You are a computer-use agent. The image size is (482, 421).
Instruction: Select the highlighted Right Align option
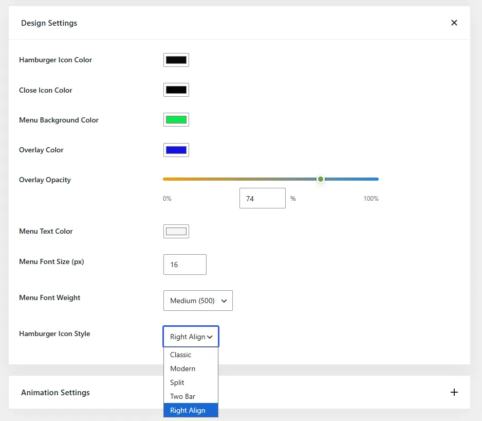tap(191, 410)
